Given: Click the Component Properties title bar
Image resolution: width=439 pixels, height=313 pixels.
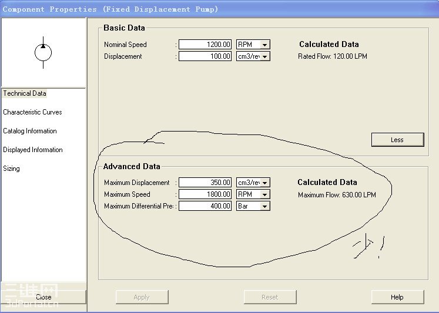Looking at the screenshot, I should pyautogui.click(x=220, y=9).
